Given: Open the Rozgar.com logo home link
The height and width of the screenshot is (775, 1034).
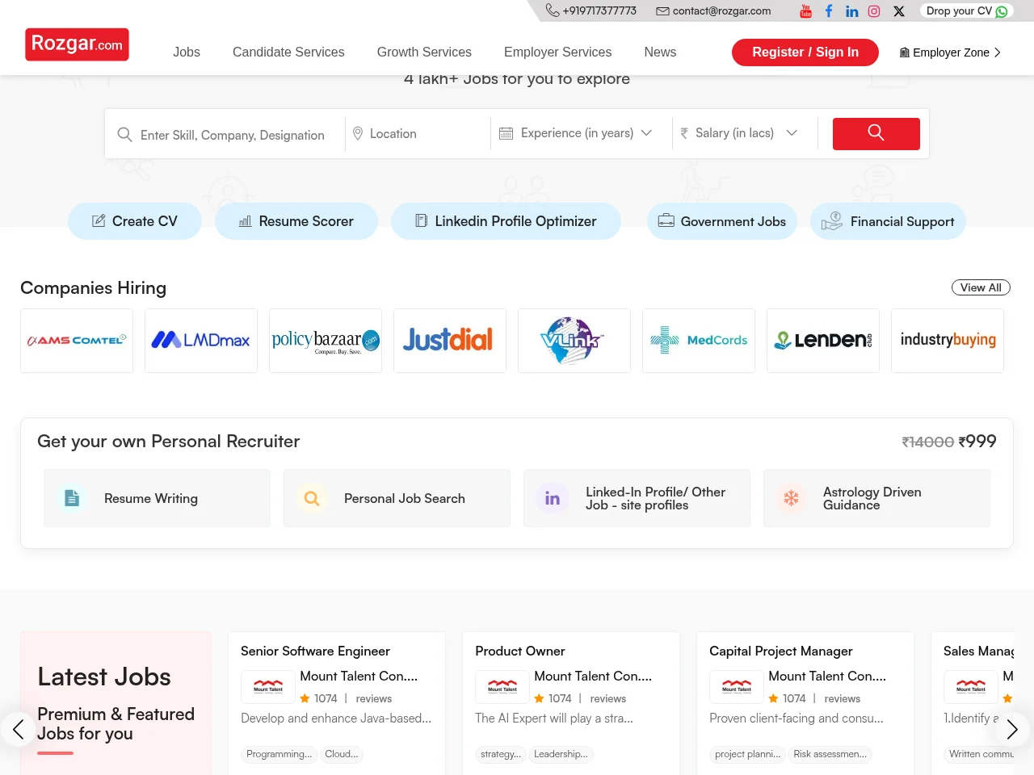Looking at the screenshot, I should [x=77, y=44].
